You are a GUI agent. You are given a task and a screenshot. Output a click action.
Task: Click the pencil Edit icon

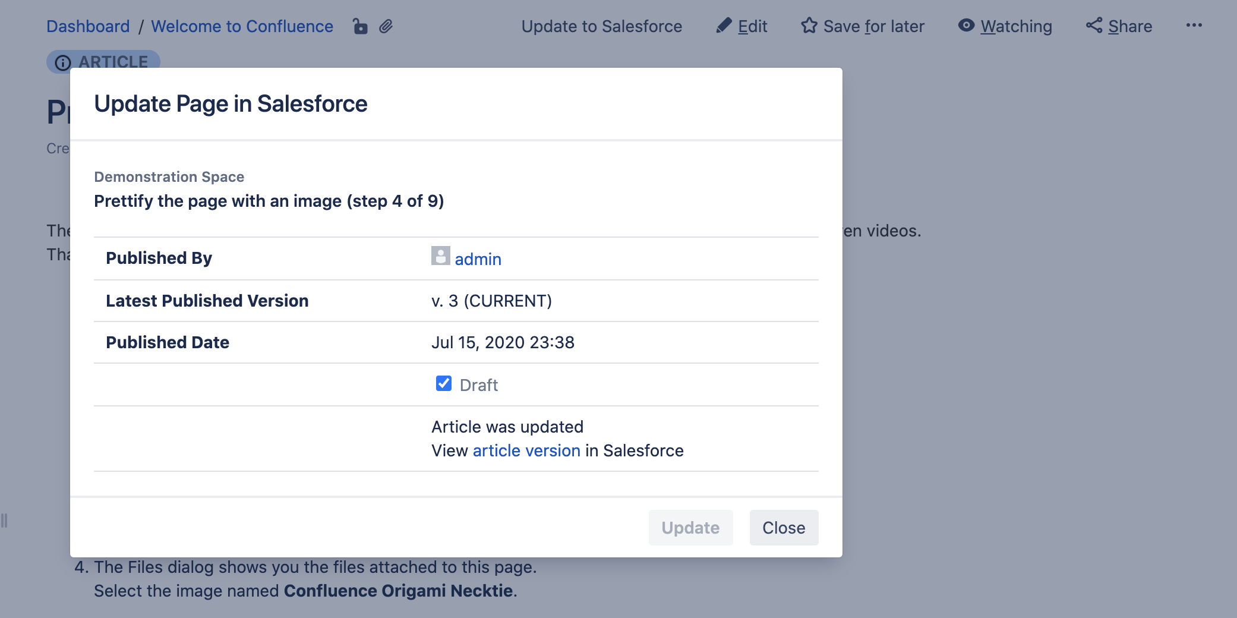(x=723, y=26)
